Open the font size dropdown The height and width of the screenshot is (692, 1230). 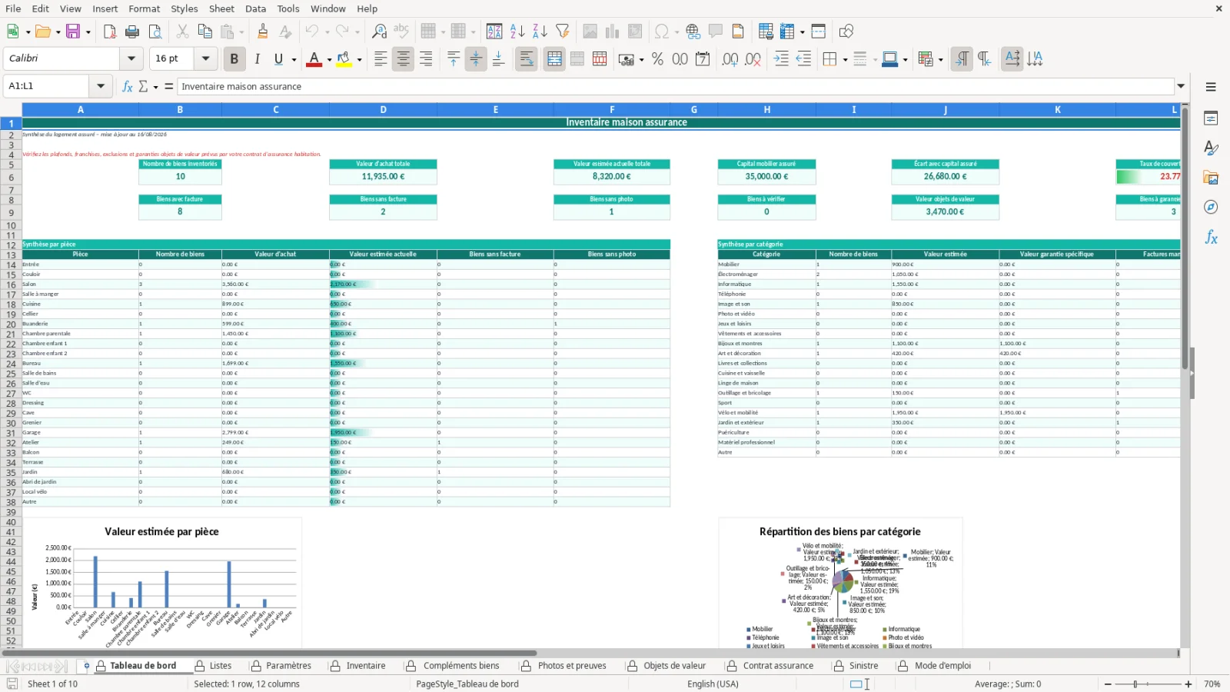pyautogui.click(x=205, y=58)
